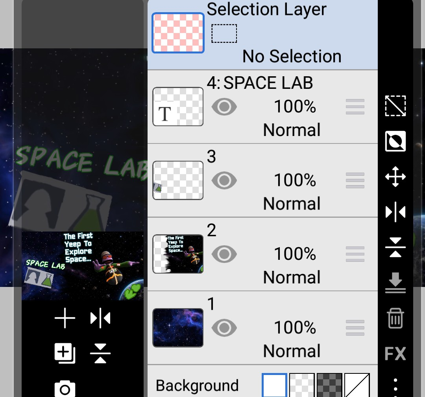Hide layer 2 with eye icon

point(224,254)
